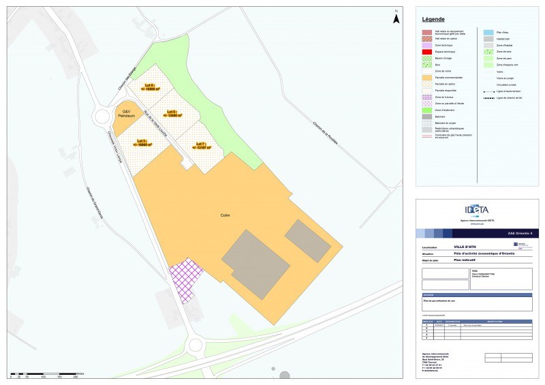545x385 pixels.
Task: Click the Batiment en projet legend label
Action: pos(446,123)
